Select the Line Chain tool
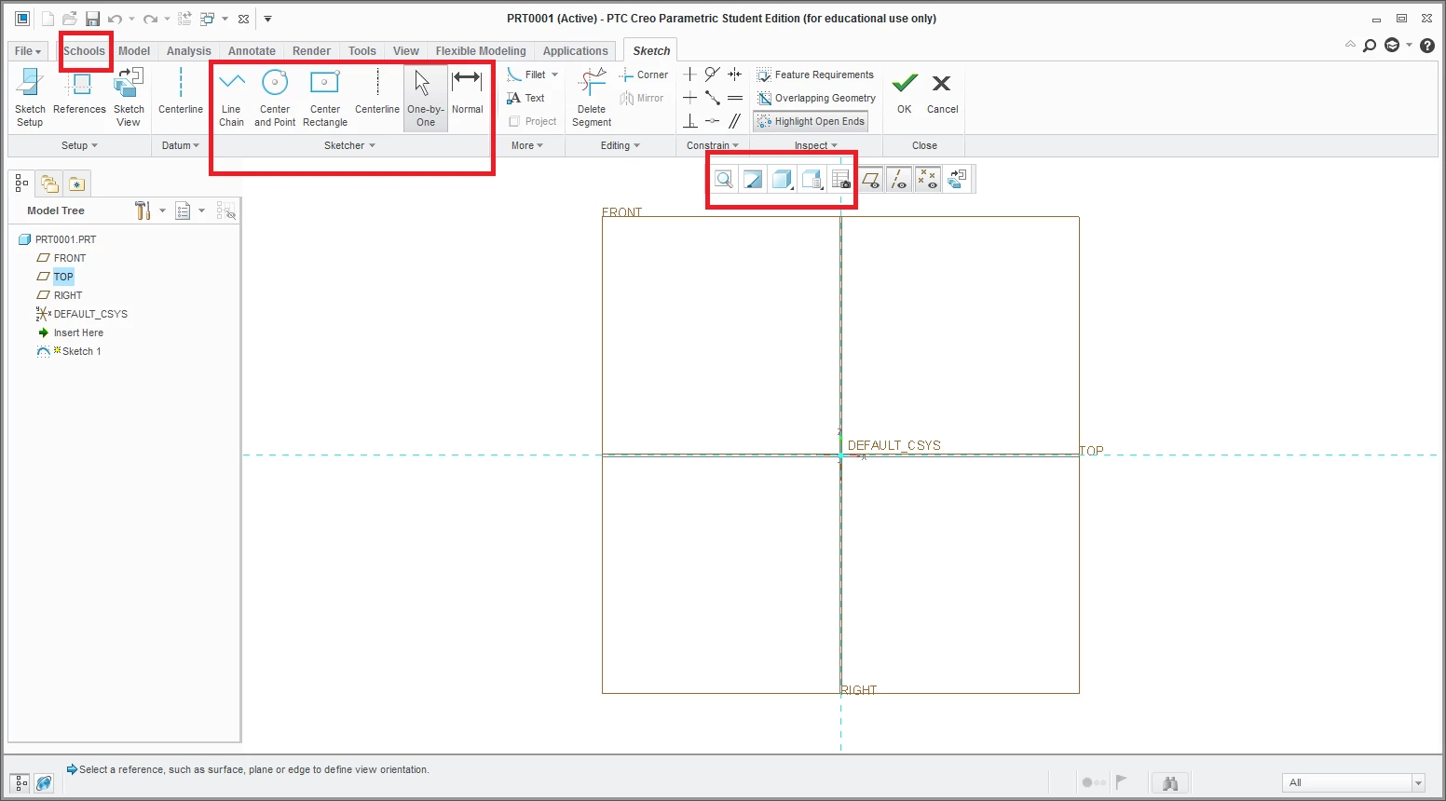1446x801 pixels. click(x=231, y=97)
